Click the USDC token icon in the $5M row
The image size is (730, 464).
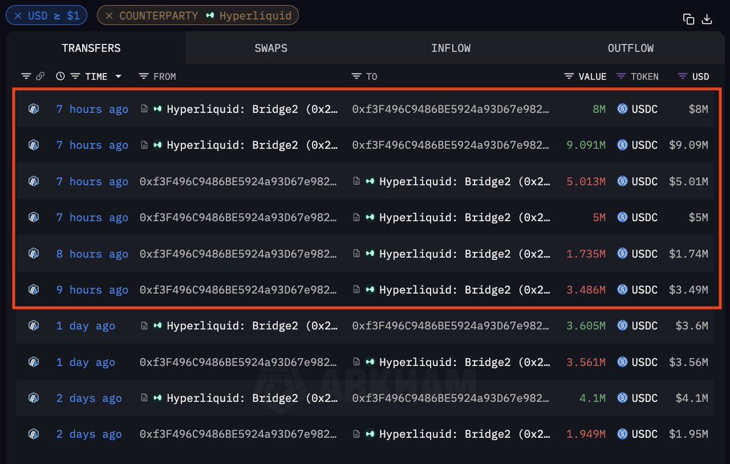[x=622, y=218]
